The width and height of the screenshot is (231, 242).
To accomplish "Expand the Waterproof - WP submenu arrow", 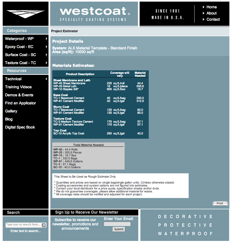I will [x=46, y=39].
